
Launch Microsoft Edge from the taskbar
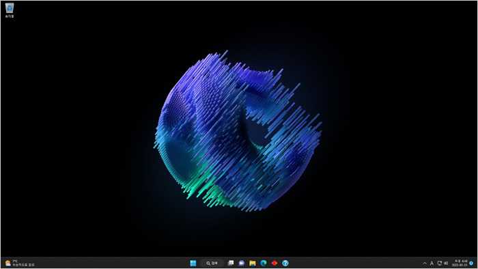pos(264,263)
